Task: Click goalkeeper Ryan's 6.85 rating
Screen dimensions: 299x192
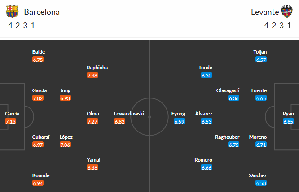Action: (288, 122)
